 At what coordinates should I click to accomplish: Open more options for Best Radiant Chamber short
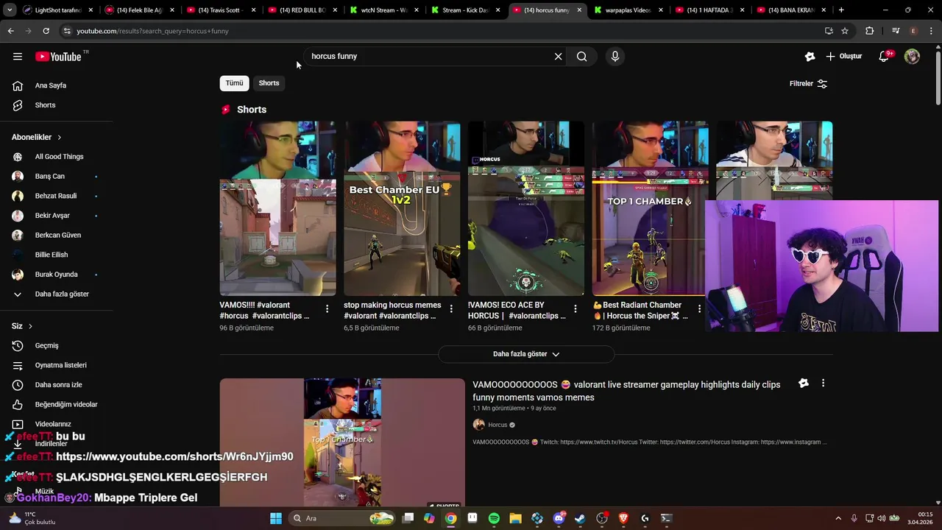point(699,308)
